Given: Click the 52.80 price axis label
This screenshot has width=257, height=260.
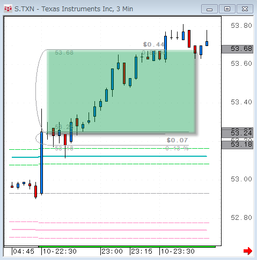Looking at the screenshot, I should pyautogui.click(x=241, y=218).
